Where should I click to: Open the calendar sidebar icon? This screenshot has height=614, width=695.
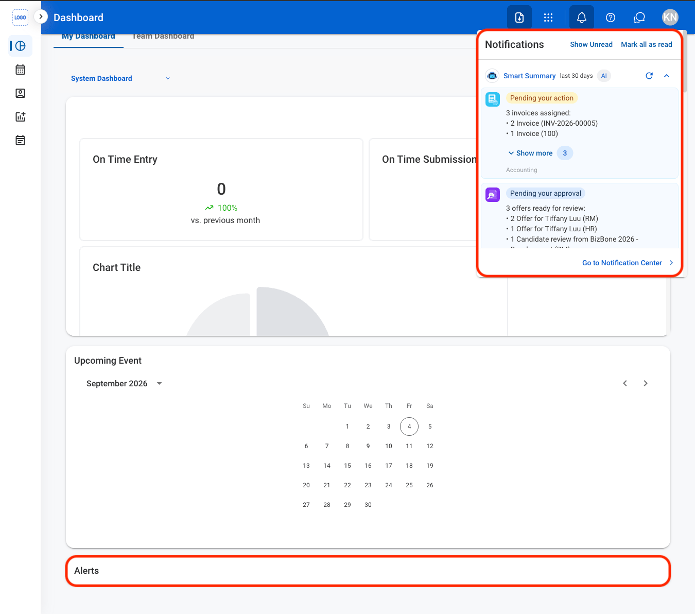21,70
